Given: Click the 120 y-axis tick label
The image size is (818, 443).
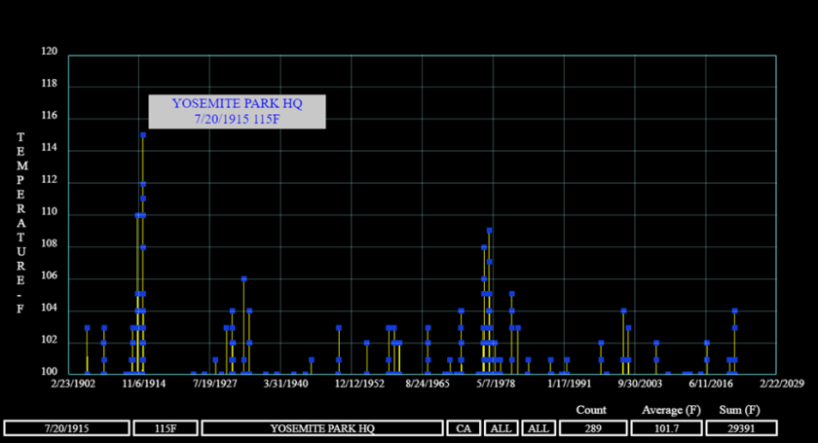Looking at the screenshot, I should 49,53.
